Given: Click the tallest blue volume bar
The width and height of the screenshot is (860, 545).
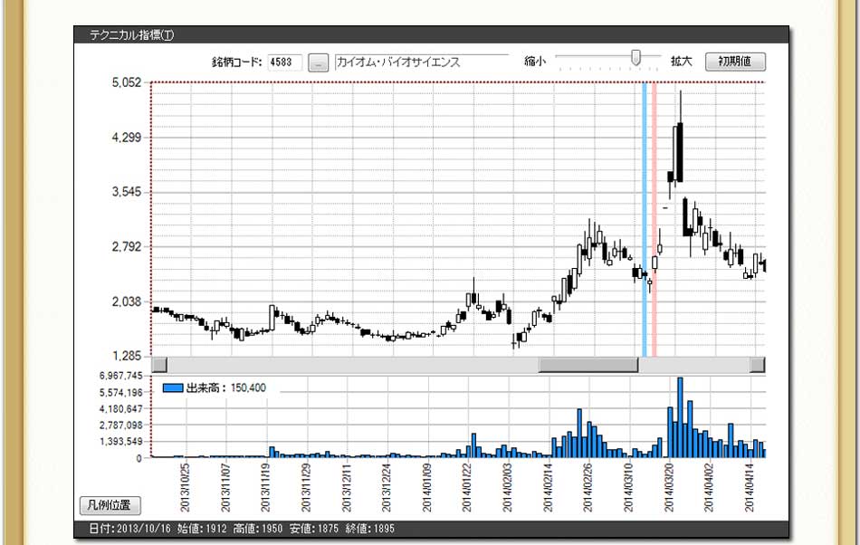Looking at the screenshot, I should point(680,417).
